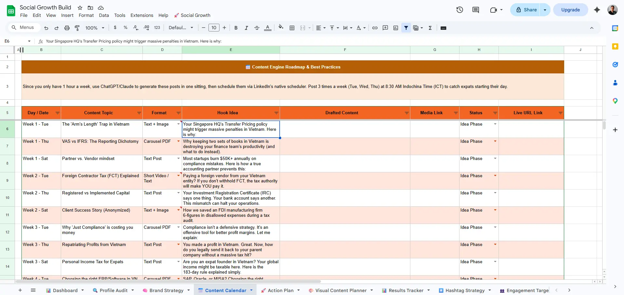Viewport: 624px width, 295px height.
Task: Open Status column filter button
Action: (495, 113)
